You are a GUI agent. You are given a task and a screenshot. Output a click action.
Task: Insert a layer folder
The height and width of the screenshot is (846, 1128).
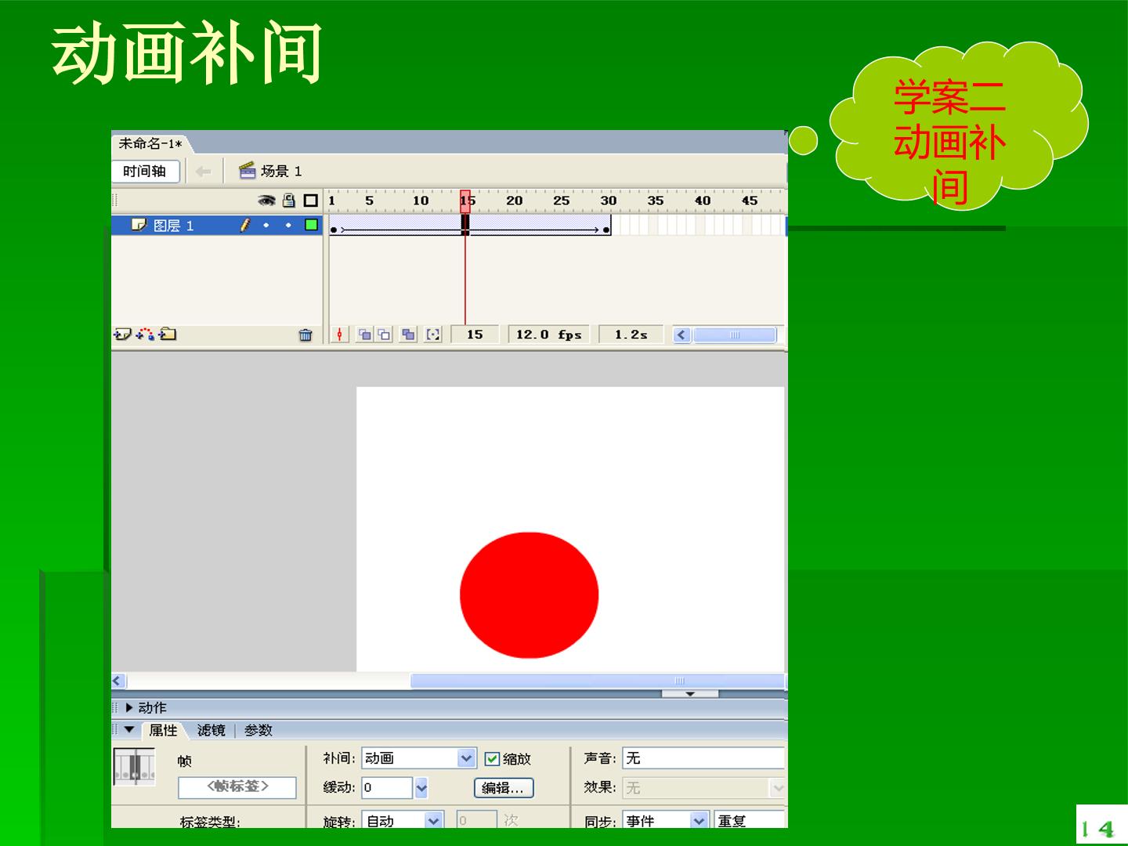pos(168,334)
